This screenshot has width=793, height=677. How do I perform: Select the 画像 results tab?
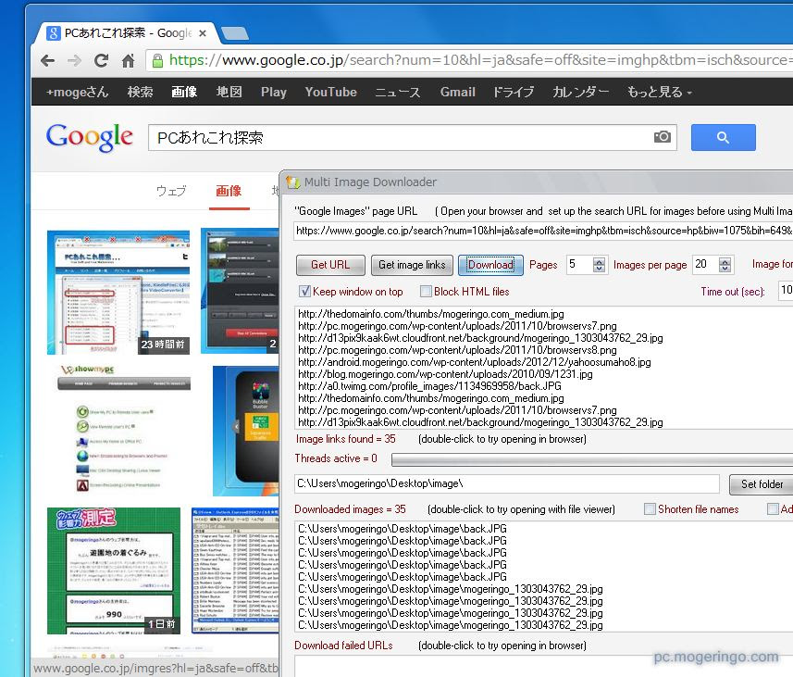(229, 191)
